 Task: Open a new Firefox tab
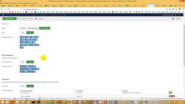(x=180, y=6)
